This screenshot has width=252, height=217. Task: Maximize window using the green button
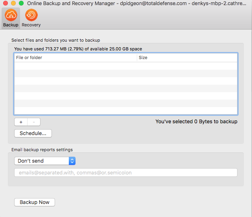click(21, 3)
